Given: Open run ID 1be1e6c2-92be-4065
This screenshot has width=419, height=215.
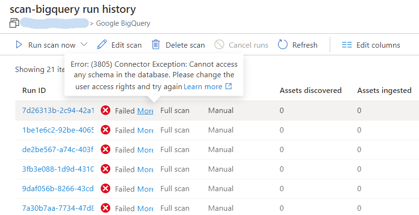Looking at the screenshot, I should (58, 130).
